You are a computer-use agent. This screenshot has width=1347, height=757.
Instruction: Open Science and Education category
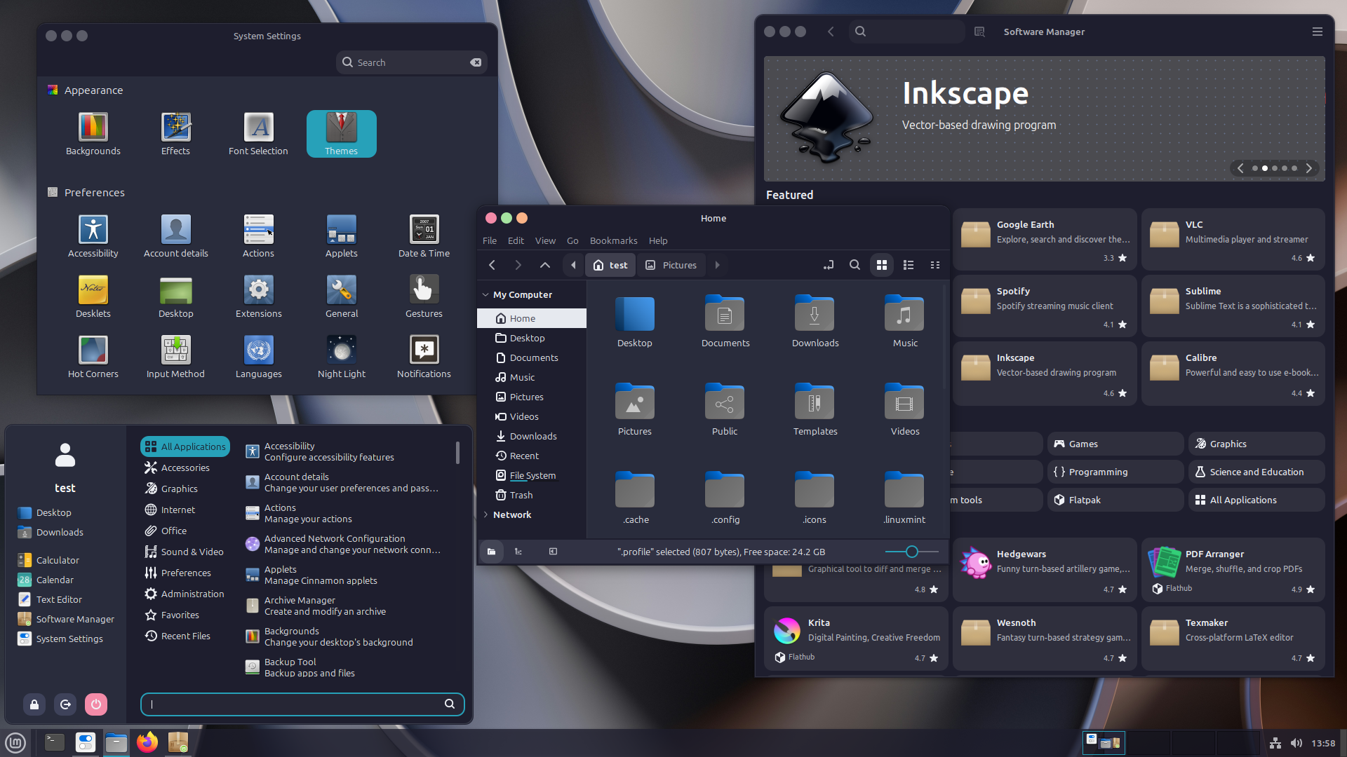point(1256,472)
